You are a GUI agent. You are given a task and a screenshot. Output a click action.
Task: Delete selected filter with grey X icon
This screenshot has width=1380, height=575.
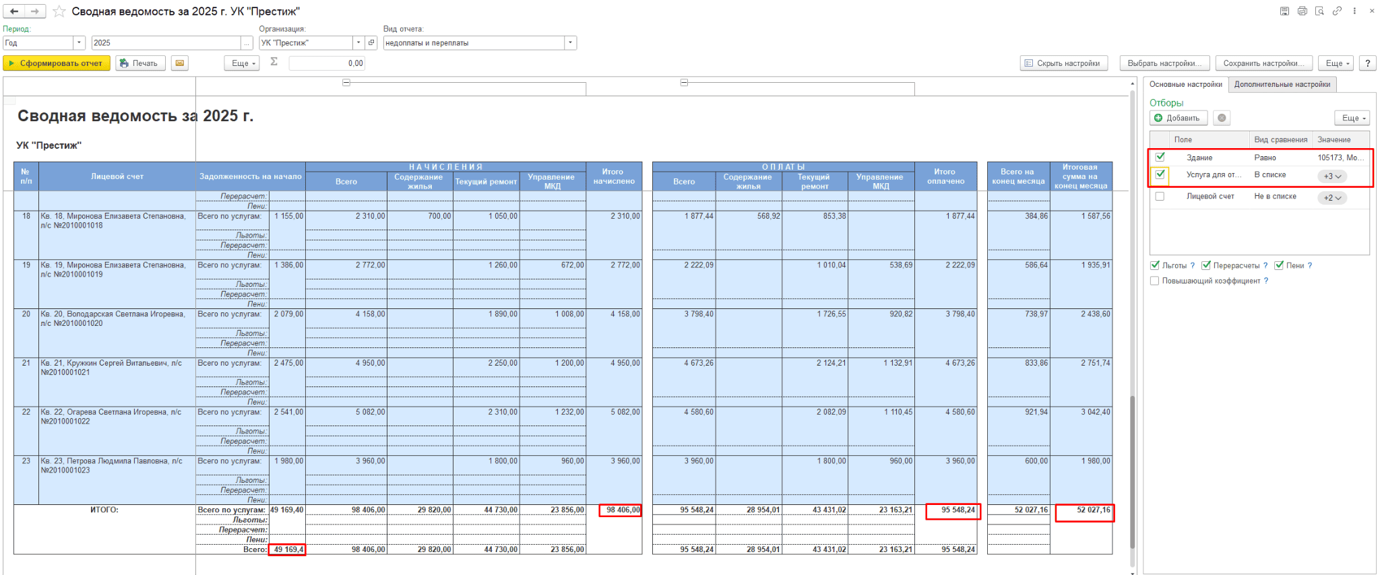coord(1222,118)
